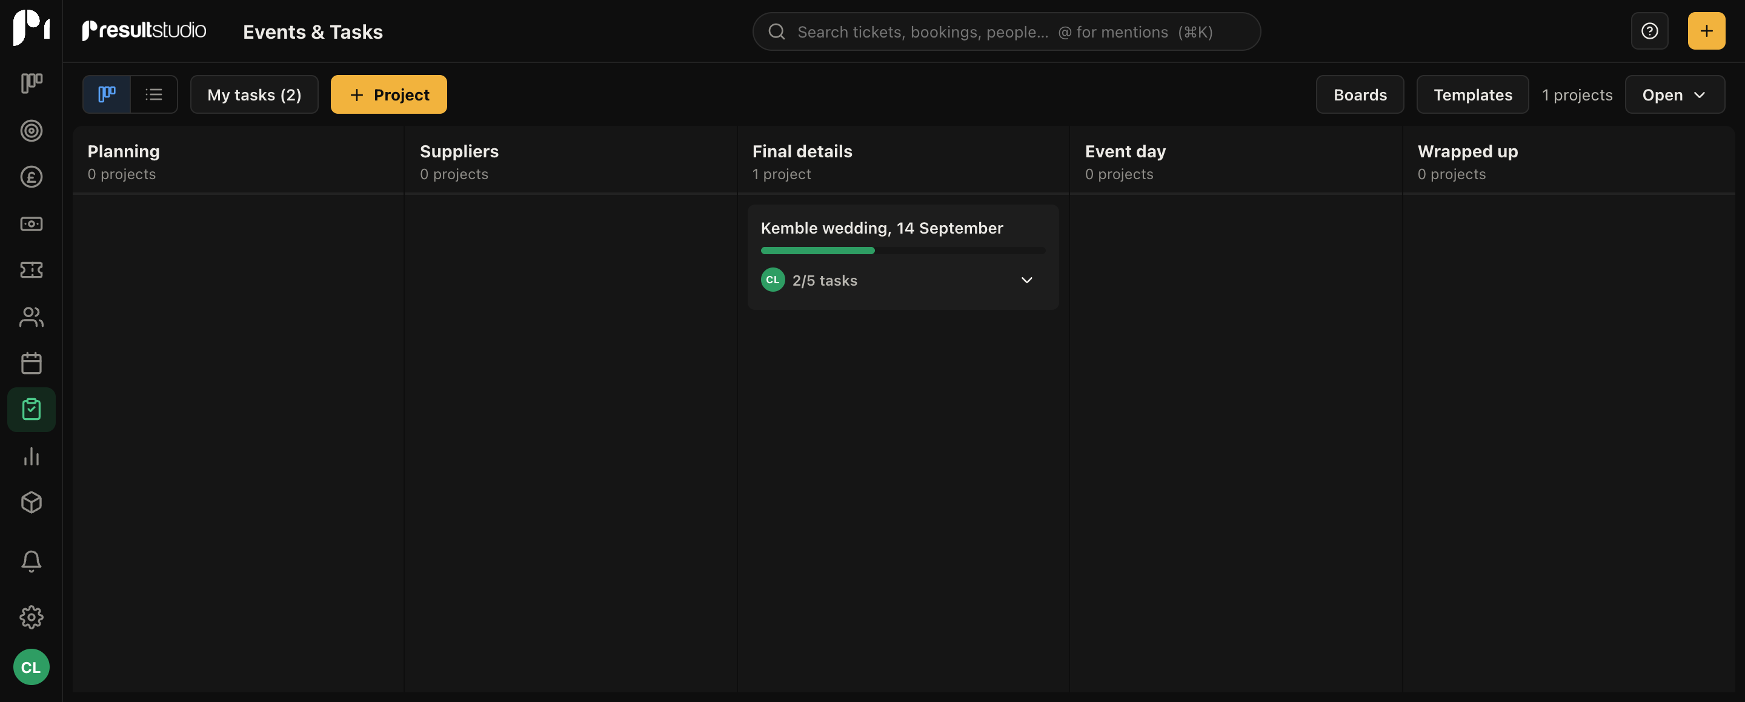Image resolution: width=1745 pixels, height=702 pixels.
Task: Open Boards settings
Action: click(x=1360, y=94)
